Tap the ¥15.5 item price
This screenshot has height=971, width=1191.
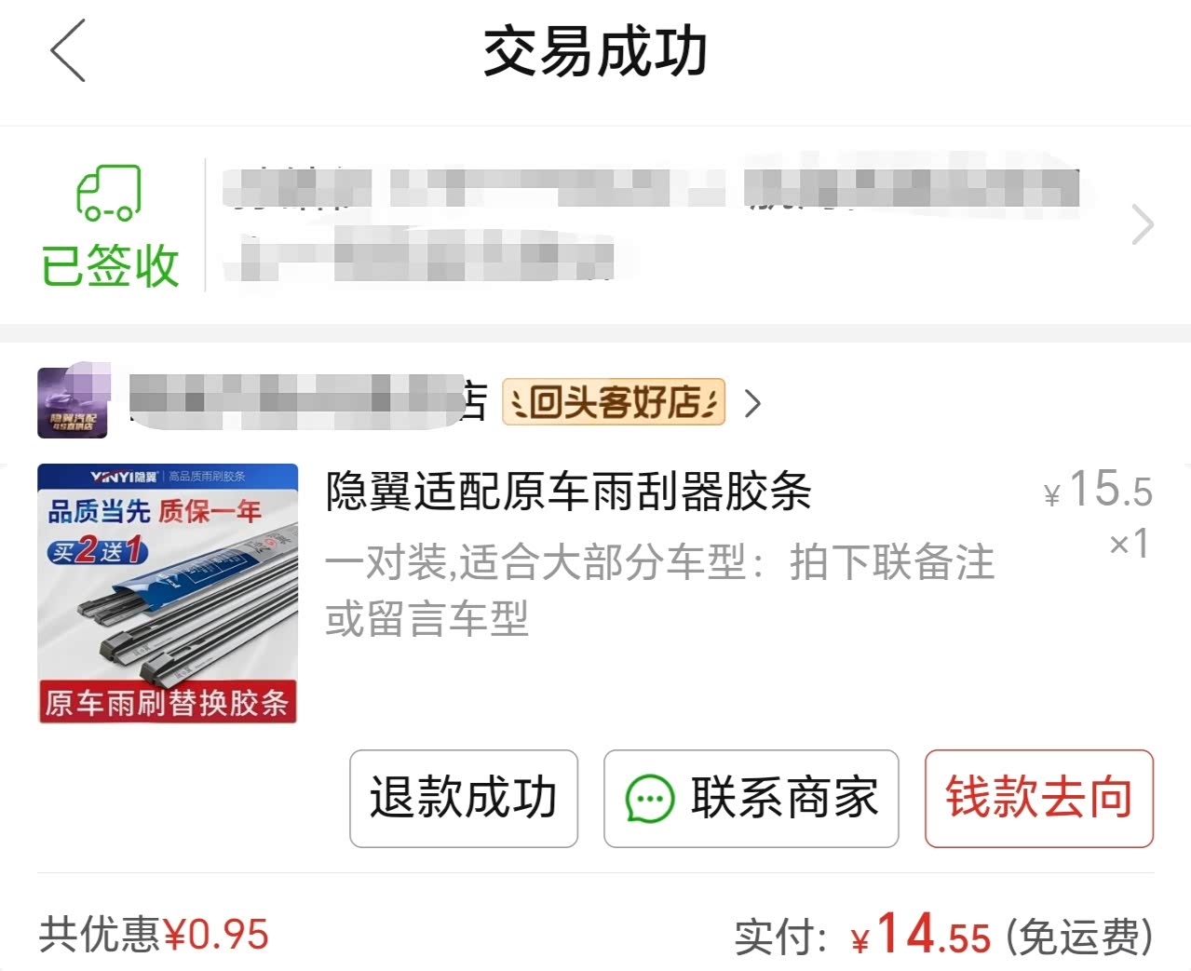coord(1098,489)
